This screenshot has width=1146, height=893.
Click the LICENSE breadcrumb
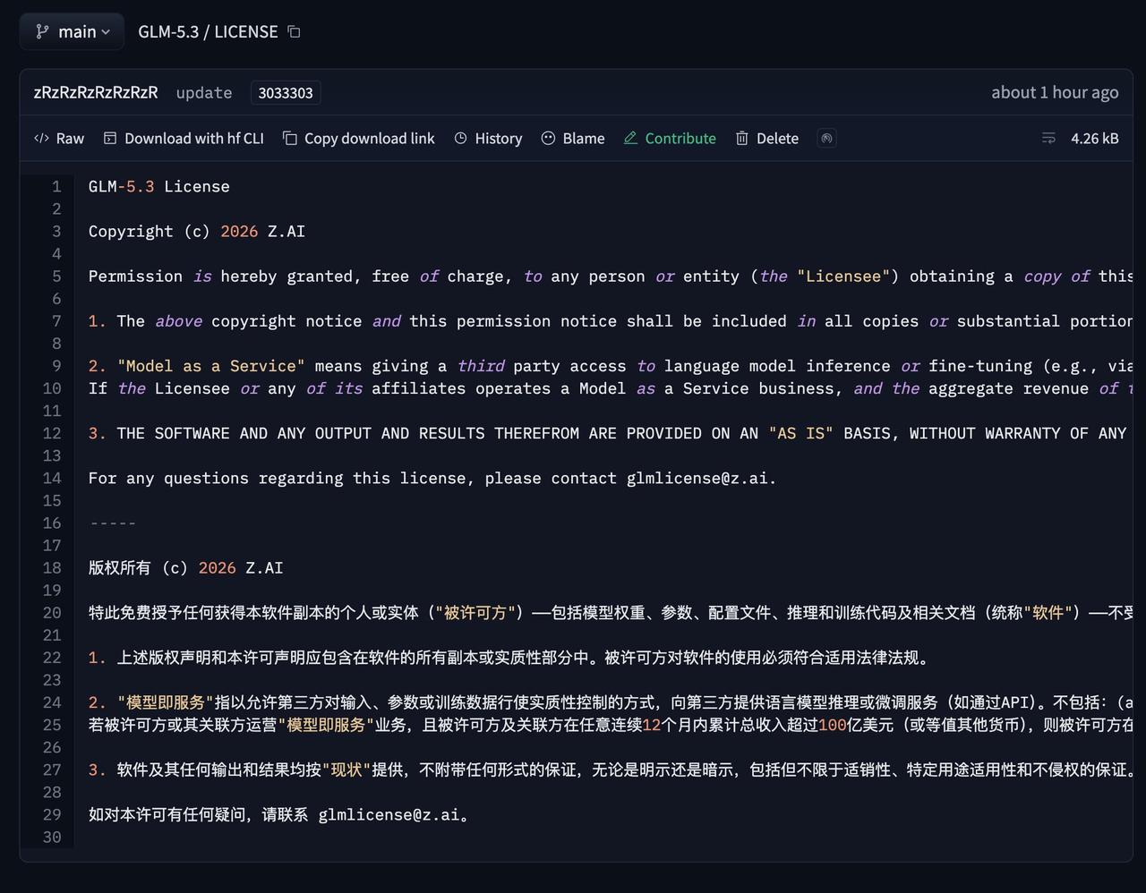[246, 31]
